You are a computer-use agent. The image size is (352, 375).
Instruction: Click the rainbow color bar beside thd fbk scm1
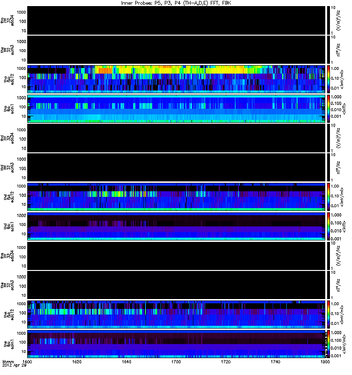(328, 226)
